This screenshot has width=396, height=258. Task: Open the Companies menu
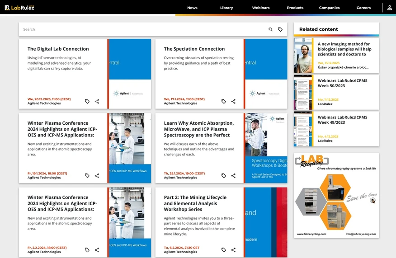point(330,8)
